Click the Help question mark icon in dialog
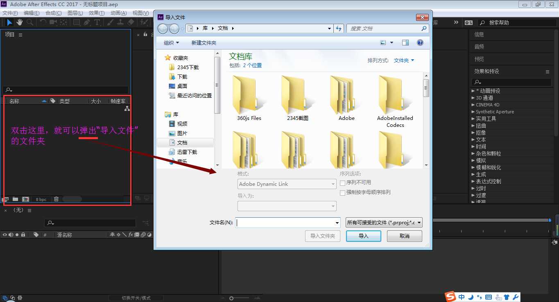 [420, 43]
